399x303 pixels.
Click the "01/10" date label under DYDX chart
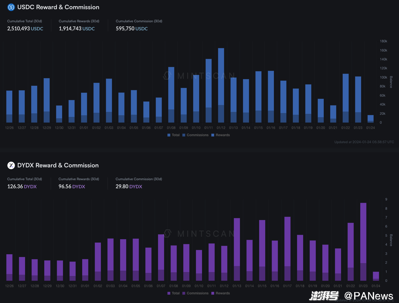point(199,286)
